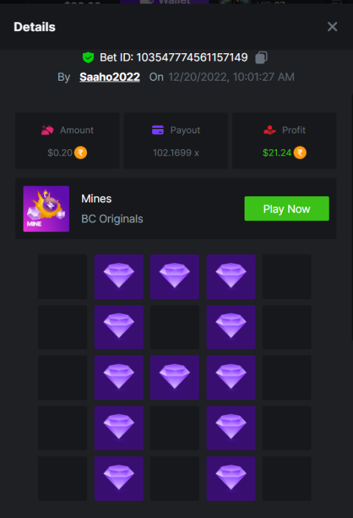Copy the Bet ID with the copy icon

click(261, 57)
